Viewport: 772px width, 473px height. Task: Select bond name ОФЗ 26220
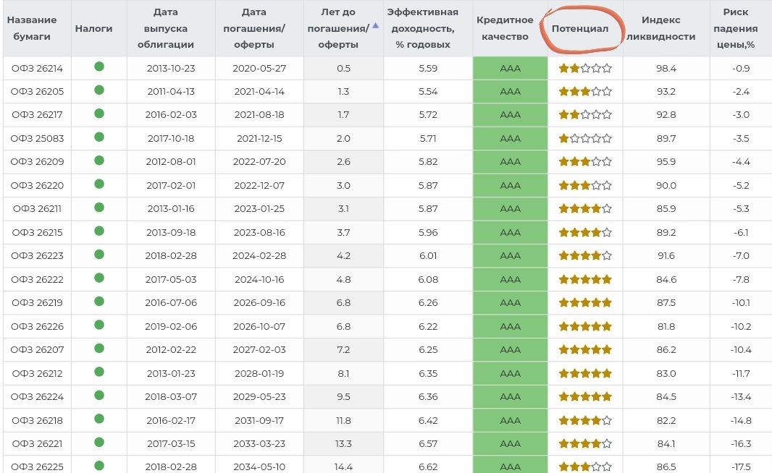coord(38,185)
